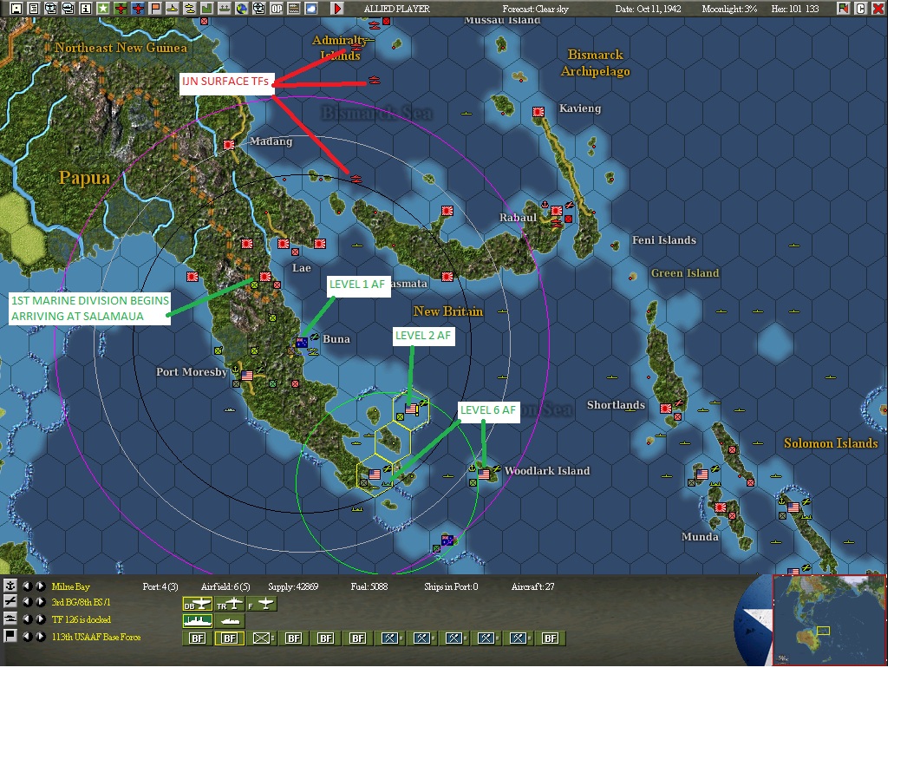
Task: Open the 3rd BG/8th BS/1 air group
Action: [x=81, y=602]
